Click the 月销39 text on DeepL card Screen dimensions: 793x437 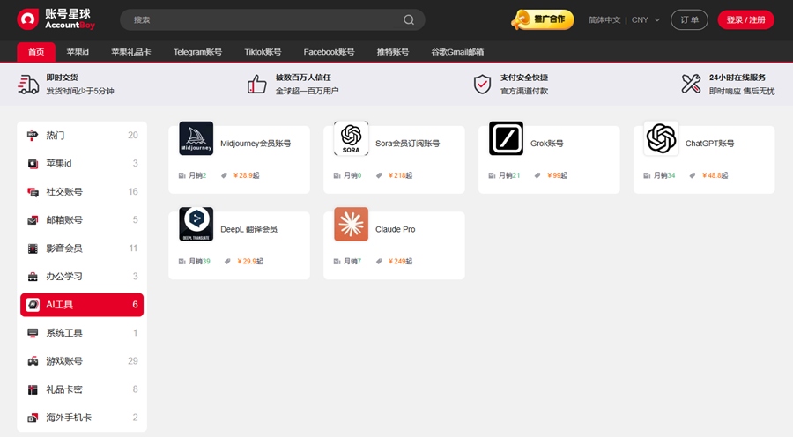pos(200,262)
